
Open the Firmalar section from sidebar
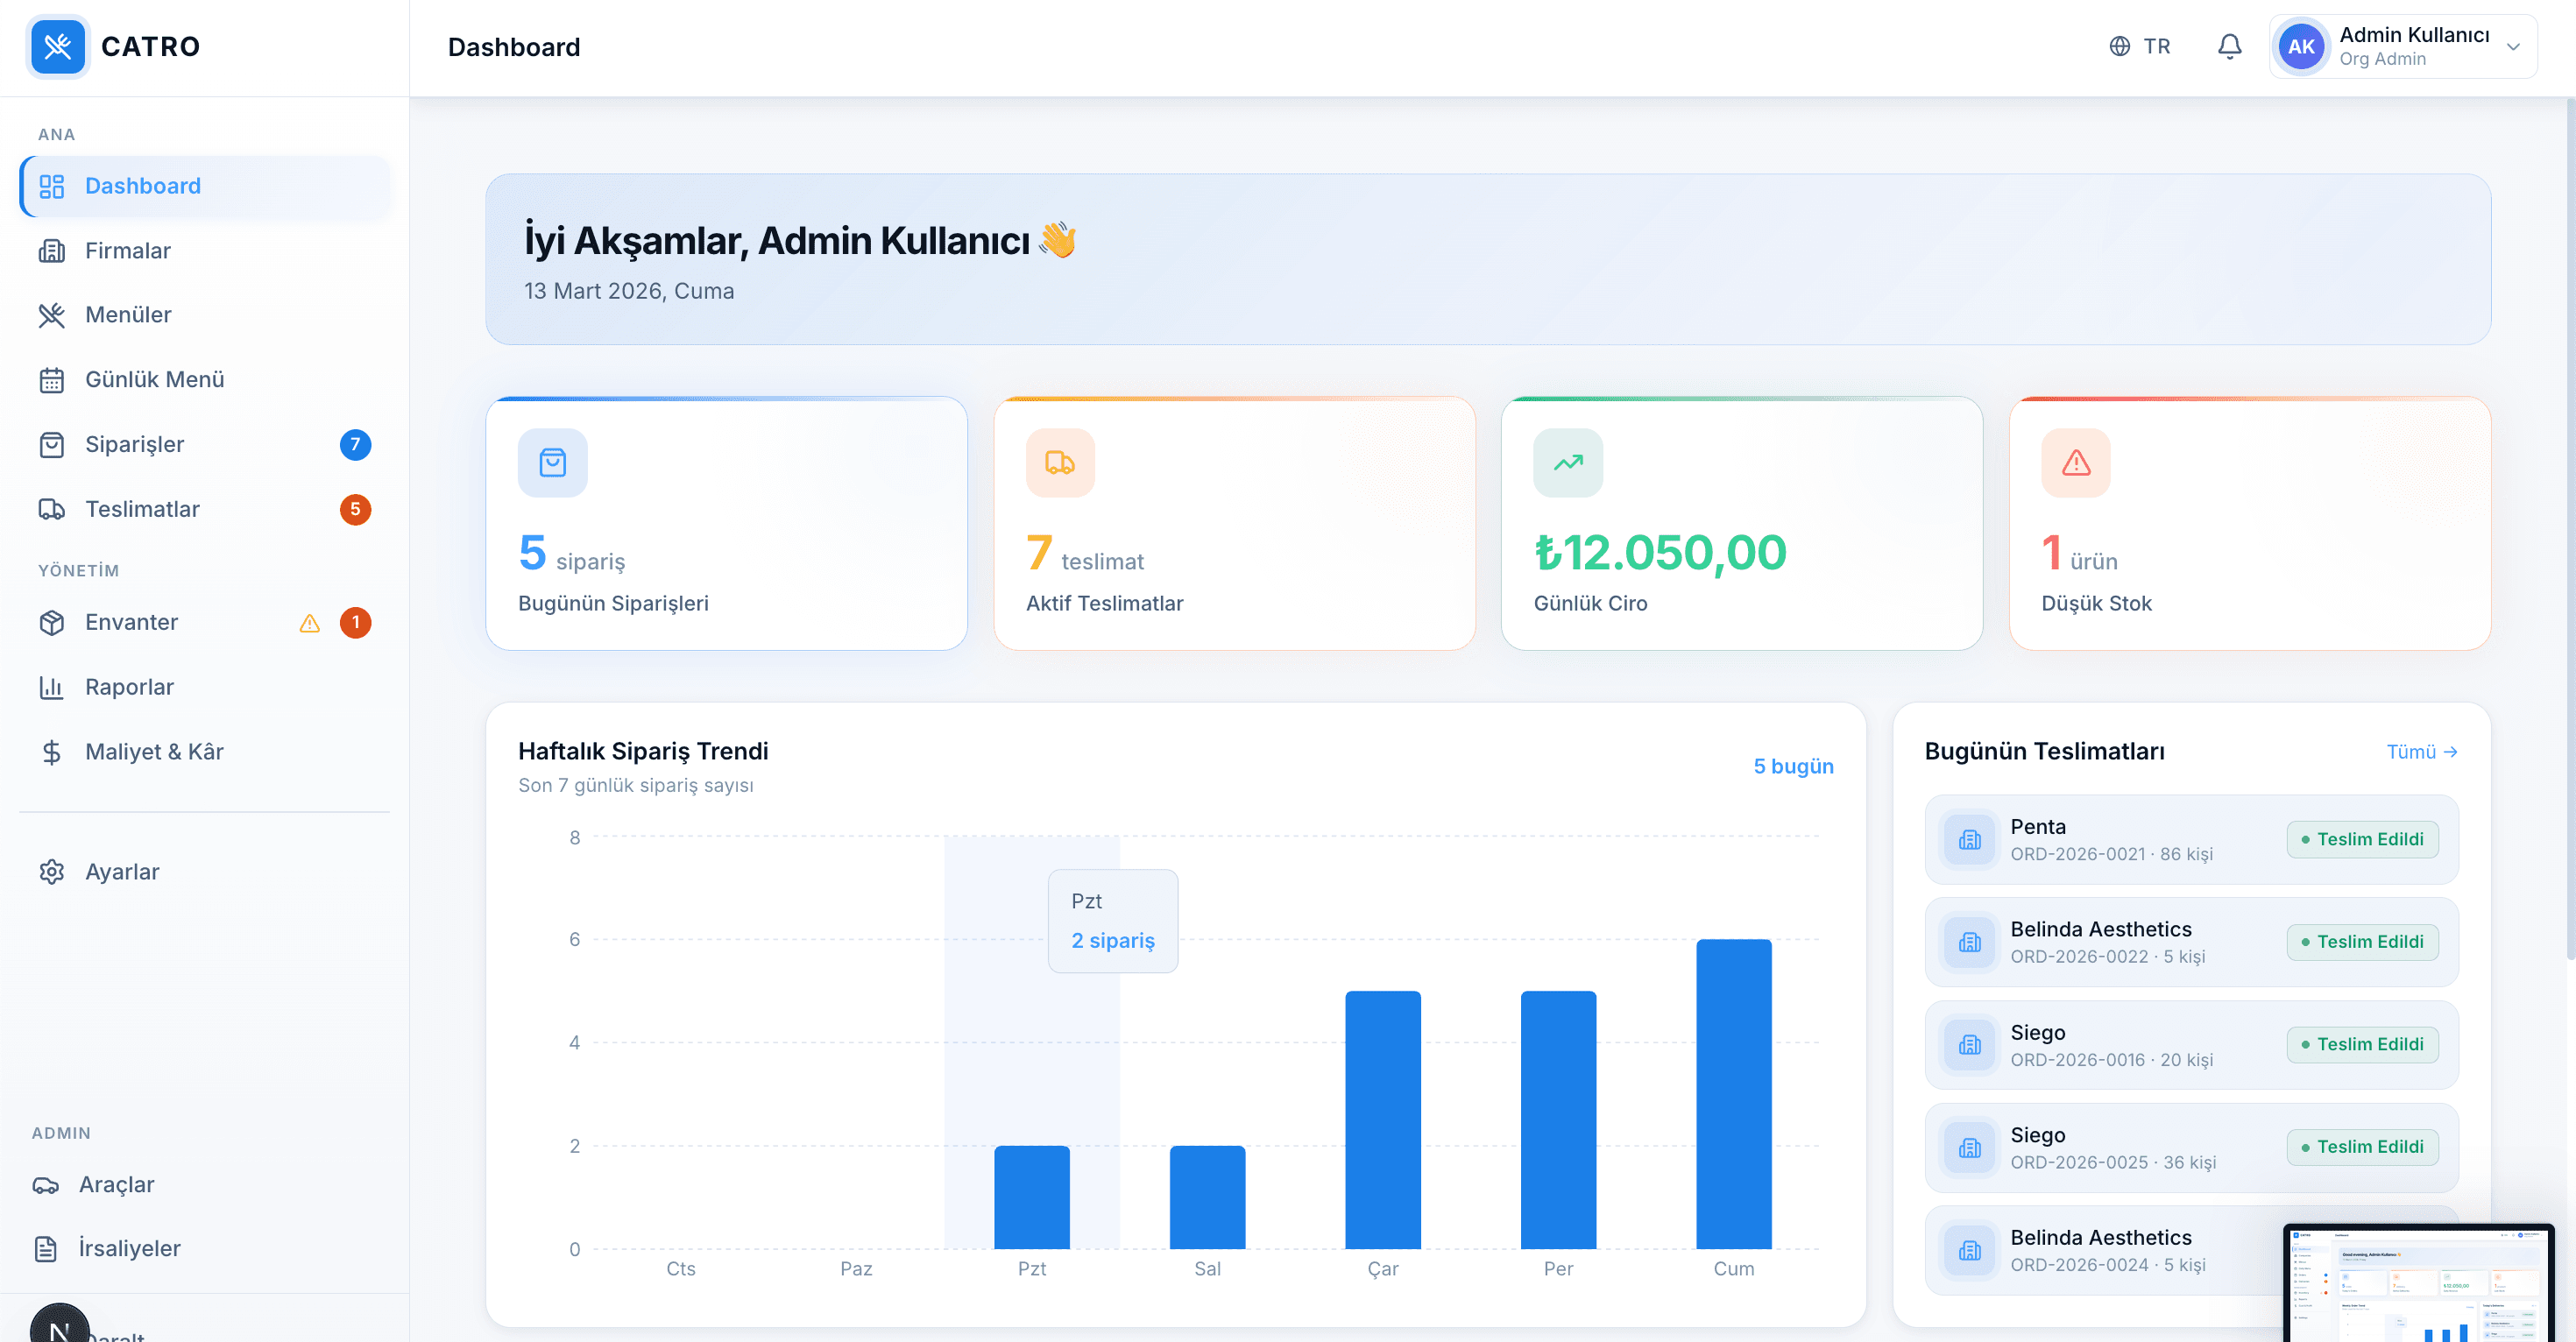tap(127, 250)
